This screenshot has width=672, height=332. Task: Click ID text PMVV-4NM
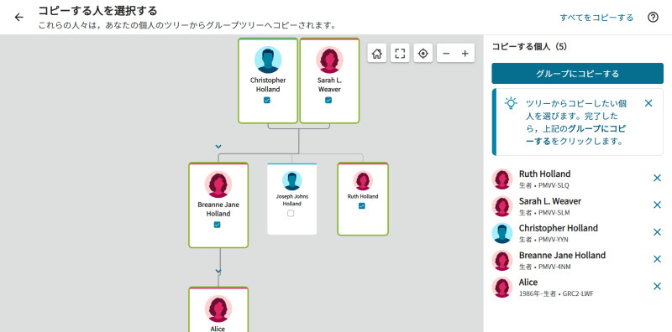pyautogui.click(x=554, y=267)
